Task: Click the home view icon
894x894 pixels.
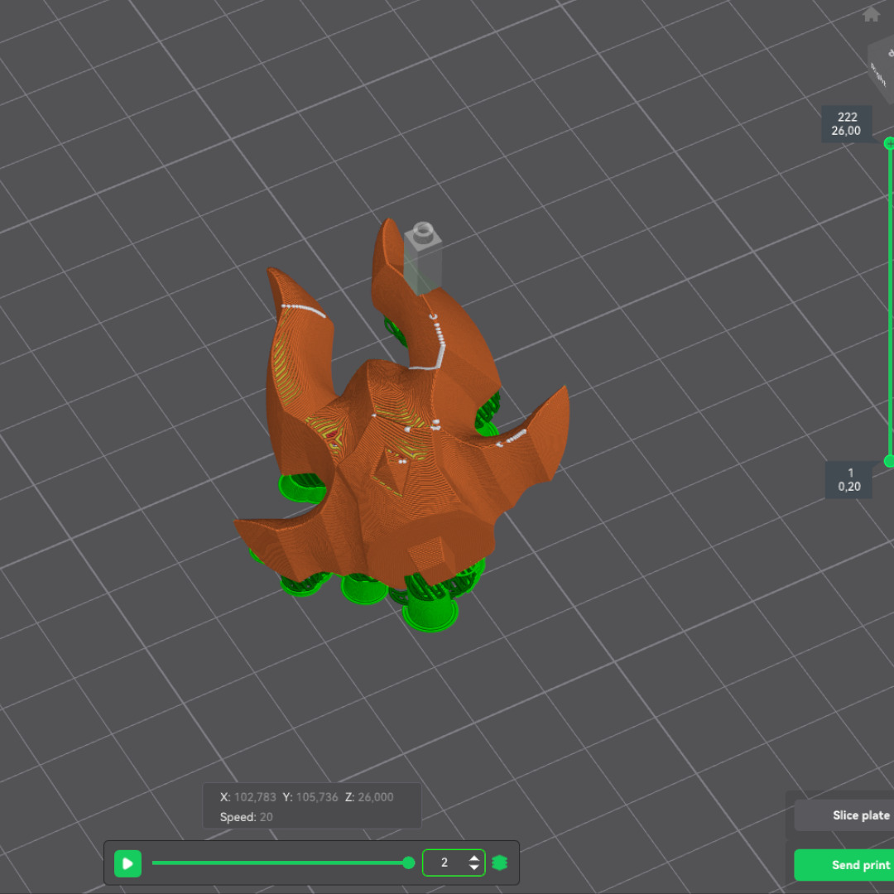Action: pyautogui.click(x=871, y=14)
